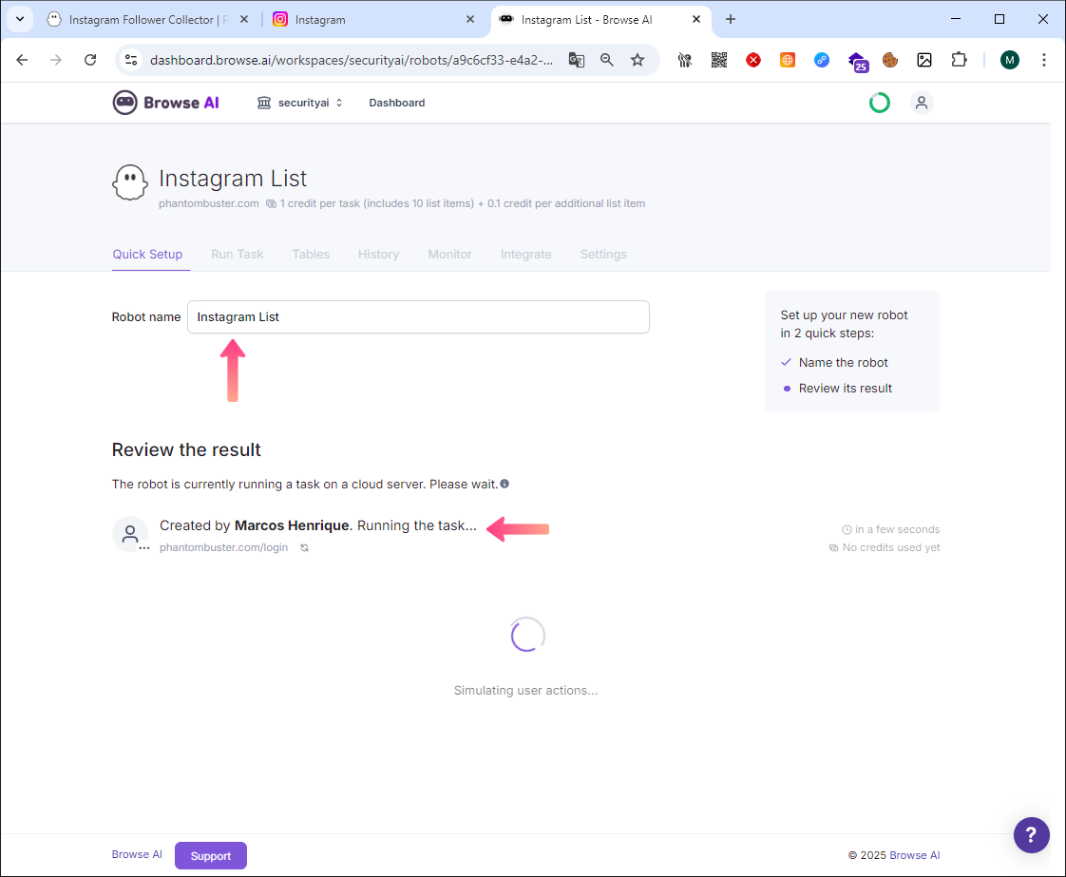Open the Browse AI copyright link
The width and height of the screenshot is (1066, 877).
click(x=914, y=855)
